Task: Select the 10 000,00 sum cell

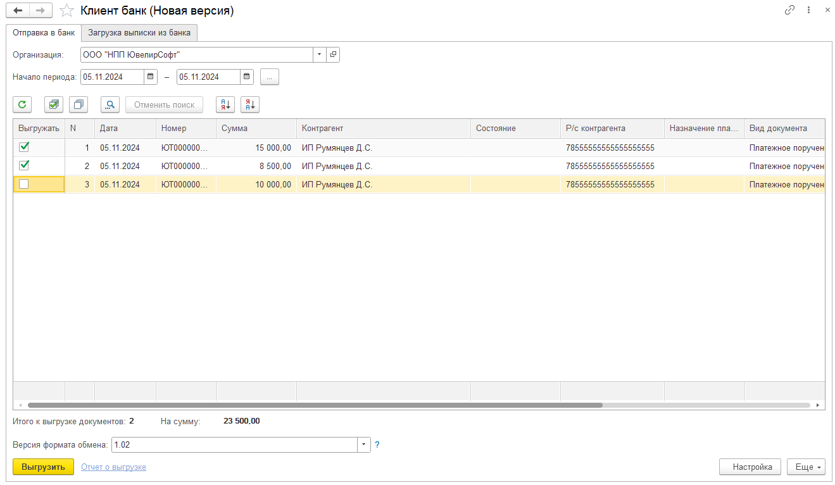Action: pyautogui.click(x=256, y=185)
